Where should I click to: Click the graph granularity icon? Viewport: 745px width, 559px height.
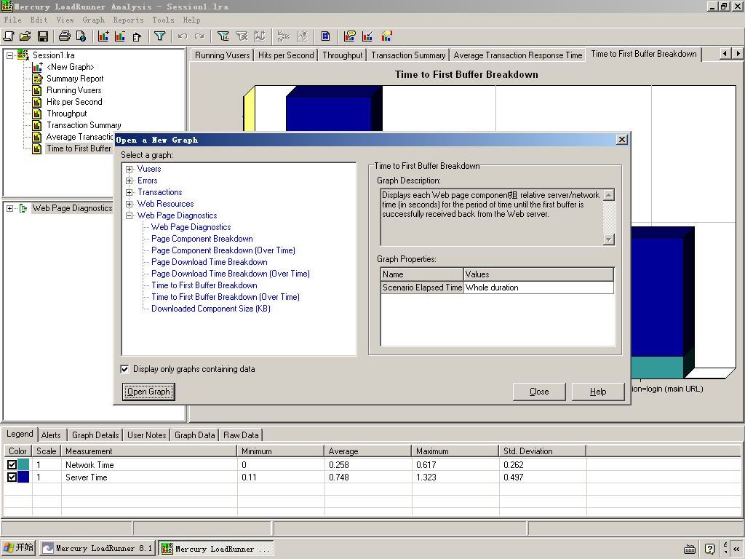pyautogui.click(x=260, y=36)
